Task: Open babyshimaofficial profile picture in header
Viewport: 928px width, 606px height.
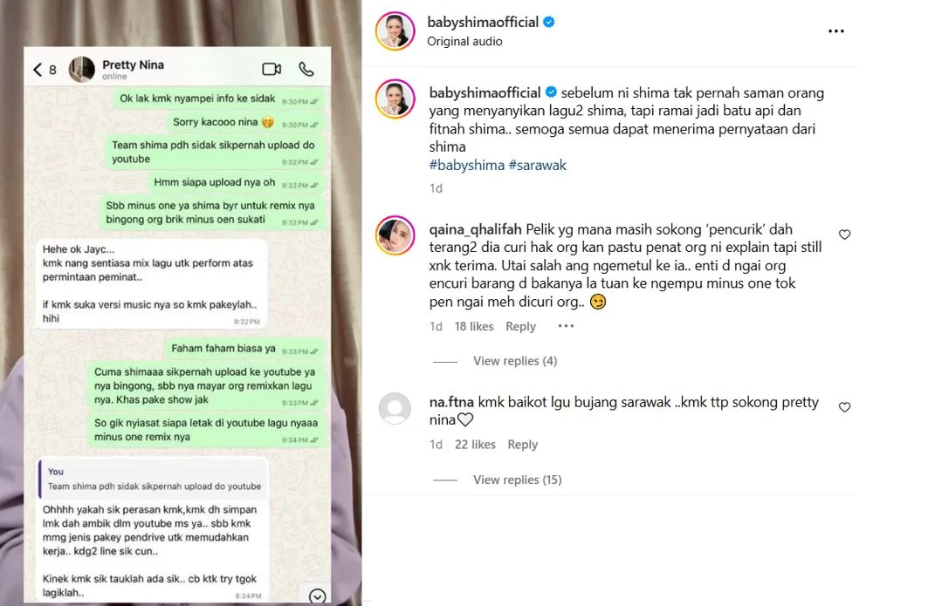Action: [x=395, y=31]
